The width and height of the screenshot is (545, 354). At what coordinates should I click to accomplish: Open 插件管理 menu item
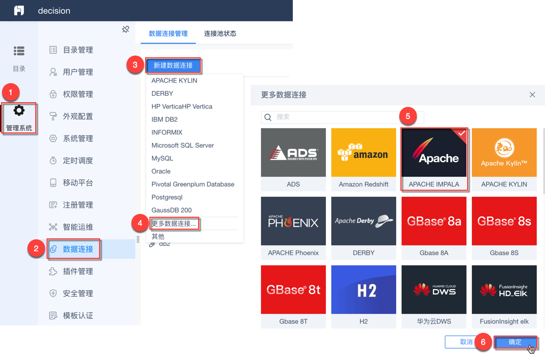click(x=78, y=271)
